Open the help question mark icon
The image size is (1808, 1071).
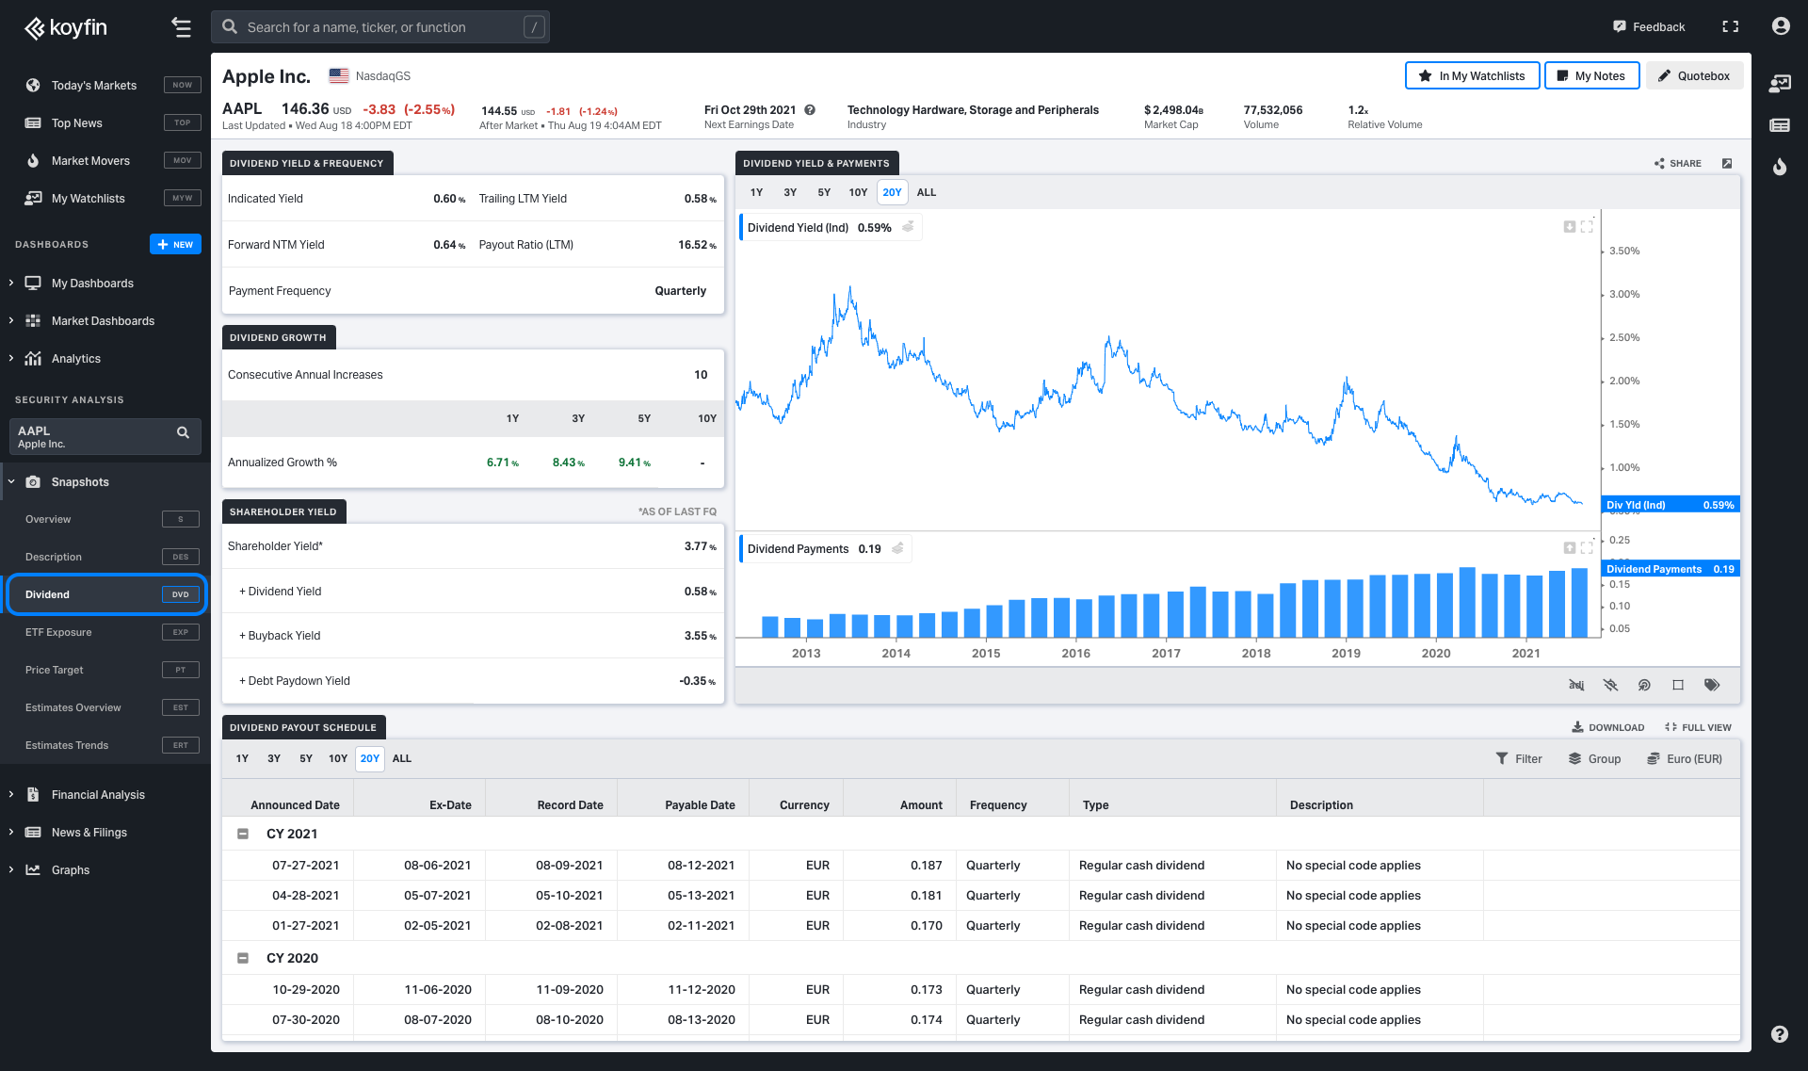1779,1033
